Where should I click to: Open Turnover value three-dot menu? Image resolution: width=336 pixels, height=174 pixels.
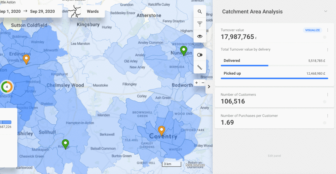coord(328,30)
